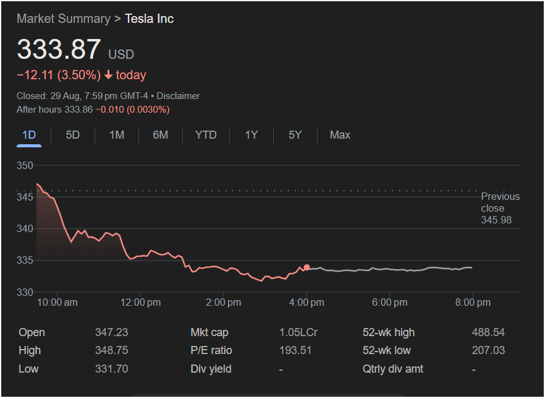545x398 pixels.
Task: Switch chart to 1Y range
Action: pos(251,135)
